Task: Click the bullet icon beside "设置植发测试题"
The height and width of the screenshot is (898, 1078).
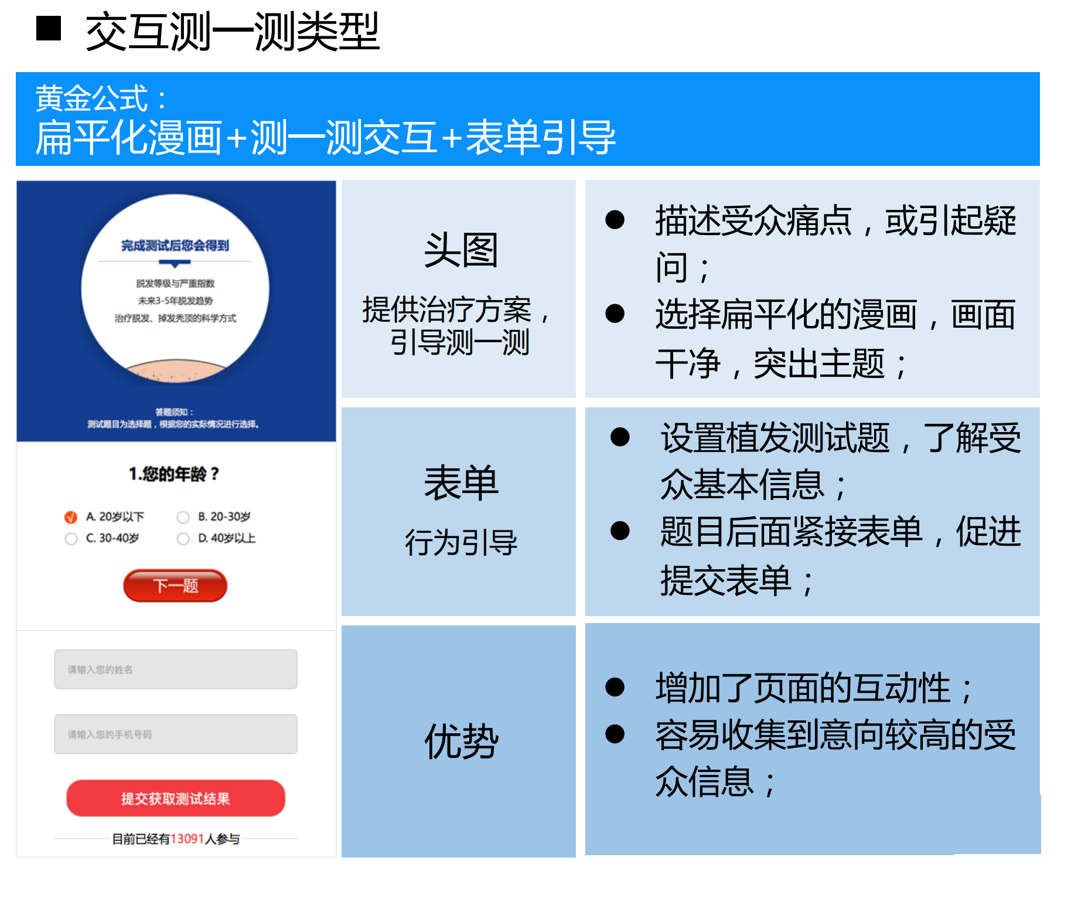Action: tap(618, 437)
